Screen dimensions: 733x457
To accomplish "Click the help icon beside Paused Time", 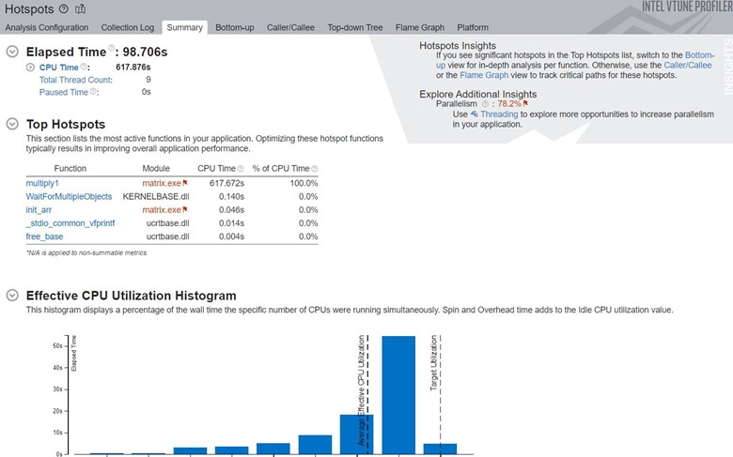I will (93, 91).
